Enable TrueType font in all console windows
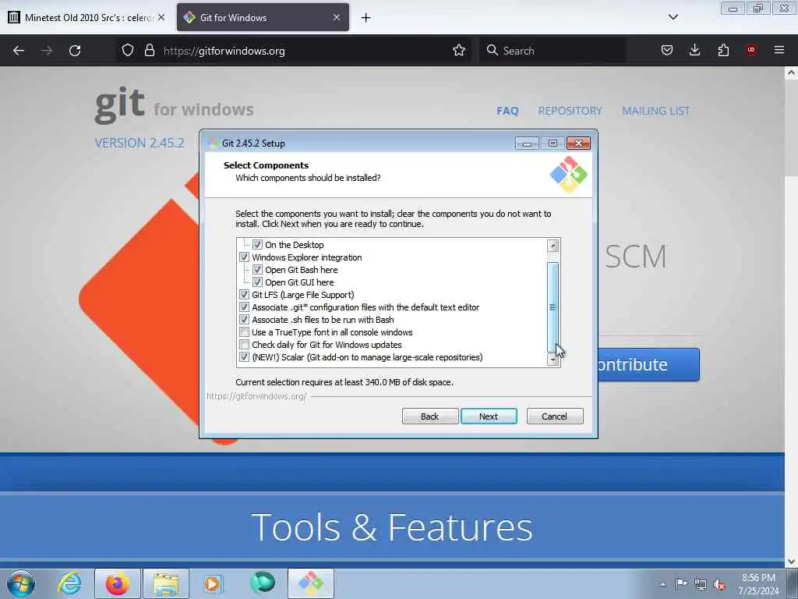This screenshot has height=599, width=798. tap(244, 332)
